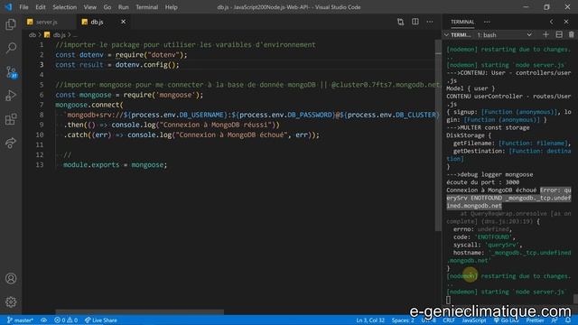Image resolution: width=578 pixels, height=325 pixels.
Task: Open the Extensions view
Action: click(11, 119)
